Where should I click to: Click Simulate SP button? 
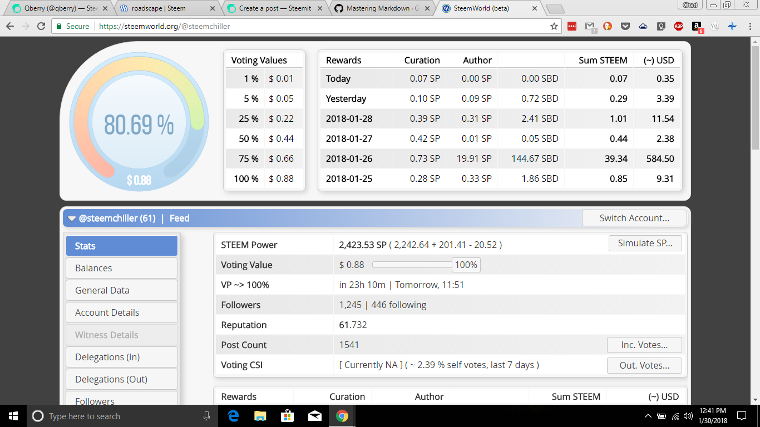point(645,243)
